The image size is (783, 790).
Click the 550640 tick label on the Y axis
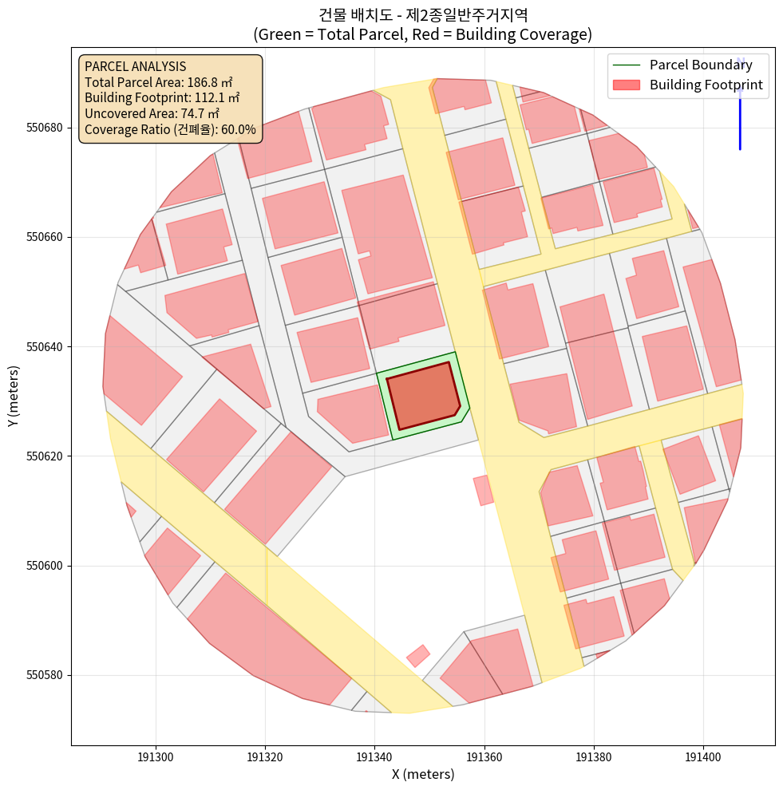pyautogui.click(x=47, y=347)
